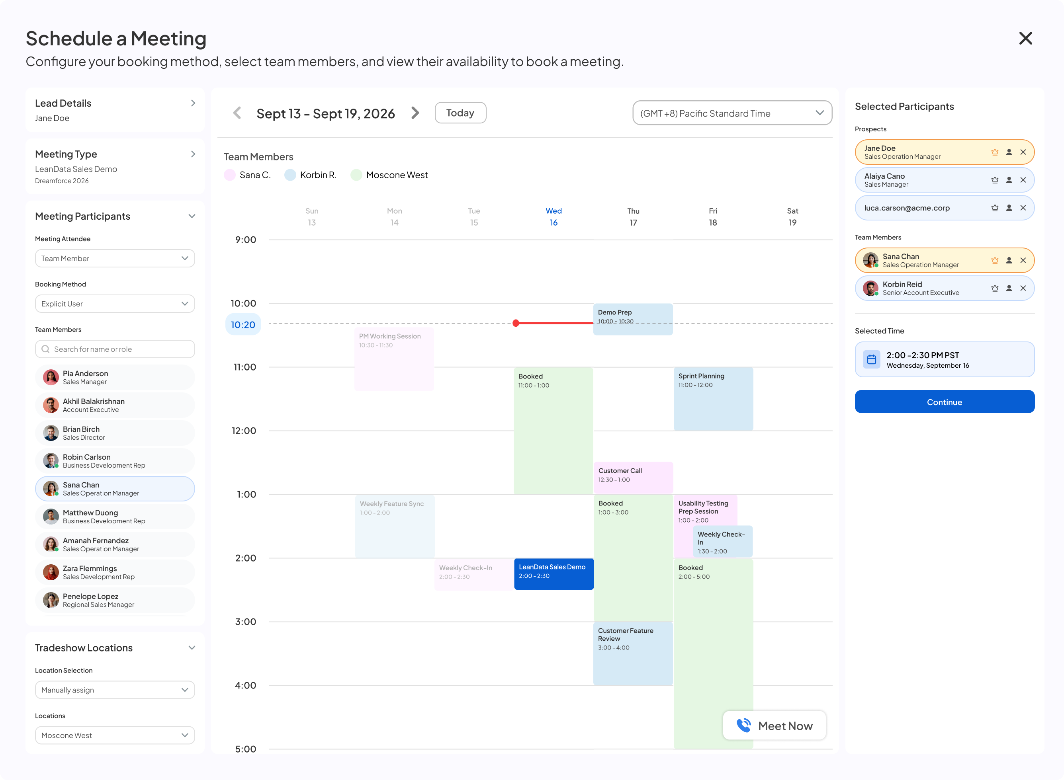This screenshot has width=1064, height=780.
Task: Click the crown icon for Sana Chan
Action: 995,260
